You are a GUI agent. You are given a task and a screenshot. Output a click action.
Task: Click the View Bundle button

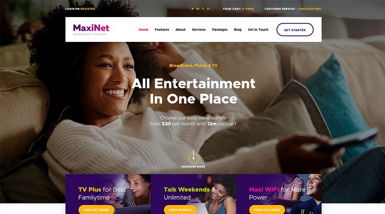coord(180,210)
